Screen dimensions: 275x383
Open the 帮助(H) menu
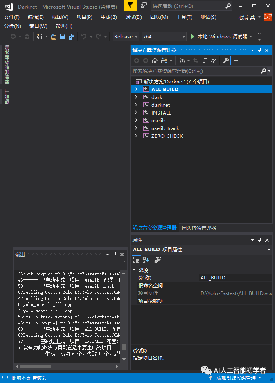[x=64, y=26]
